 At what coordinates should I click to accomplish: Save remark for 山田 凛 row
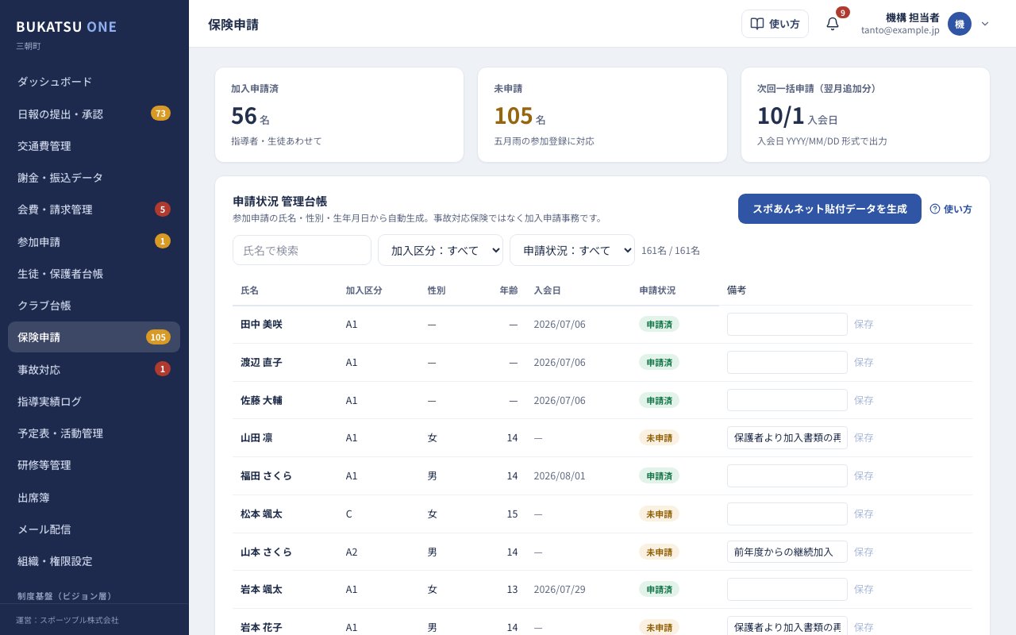[x=864, y=438]
